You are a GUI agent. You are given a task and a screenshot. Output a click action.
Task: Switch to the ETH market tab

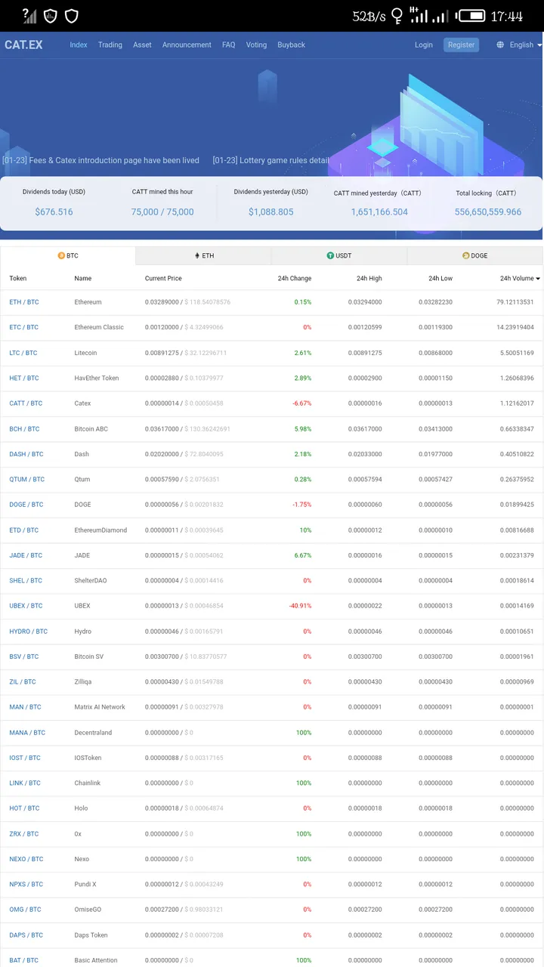coord(204,255)
